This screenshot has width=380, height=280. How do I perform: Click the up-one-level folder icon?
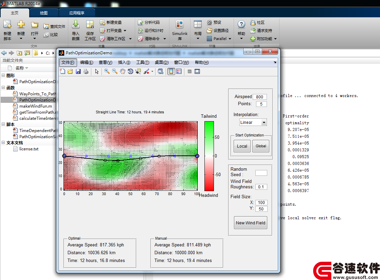[x=19, y=53]
